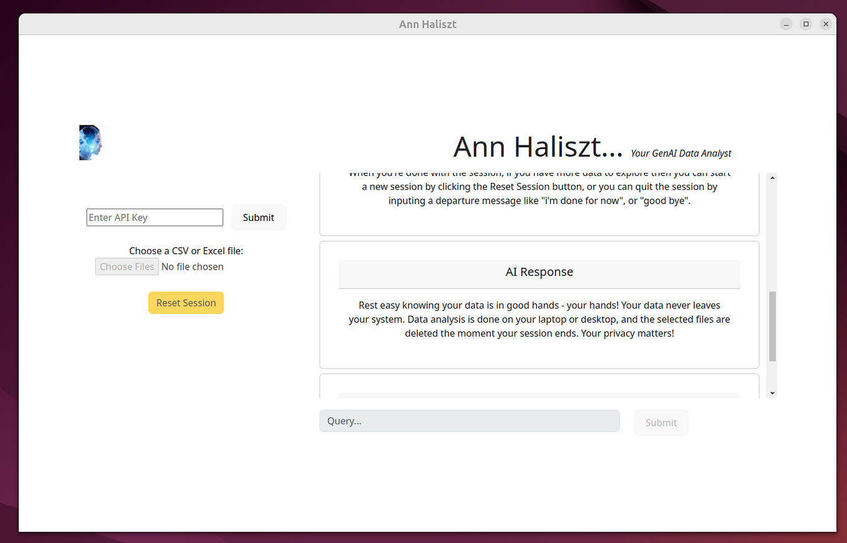Click the scrollbar up arrow
Screen dimensions: 847x543
tap(772, 177)
